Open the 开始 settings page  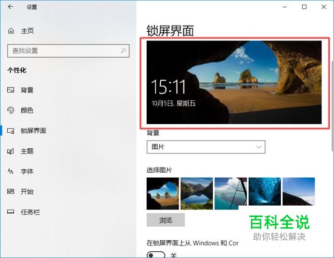coord(27,192)
